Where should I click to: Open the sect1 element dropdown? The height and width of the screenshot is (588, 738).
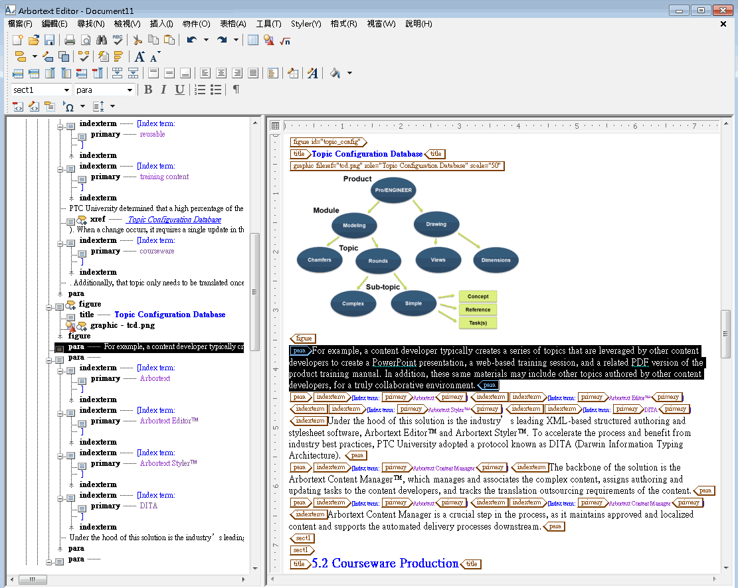point(66,90)
